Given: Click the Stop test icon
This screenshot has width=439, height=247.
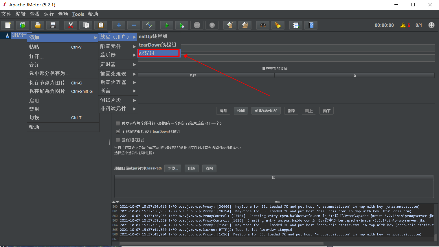Looking at the screenshot, I should click(197, 25).
